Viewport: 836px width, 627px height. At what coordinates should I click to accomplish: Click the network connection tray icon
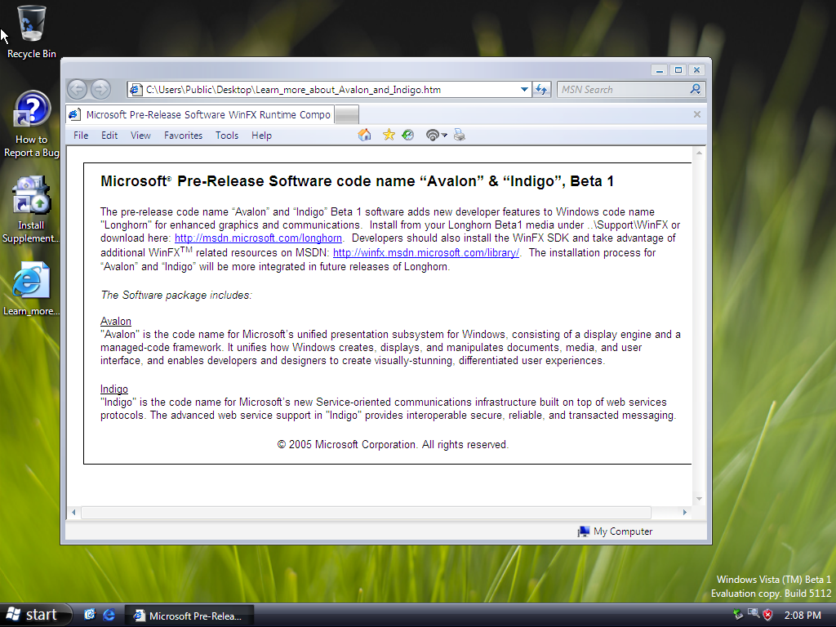[x=754, y=614]
